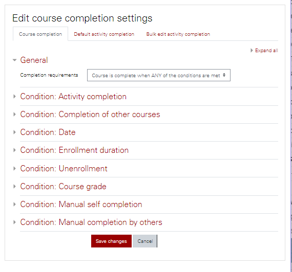Expand the Condition: Date arrow icon
The height and width of the screenshot is (272, 292).
pyautogui.click(x=14, y=132)
